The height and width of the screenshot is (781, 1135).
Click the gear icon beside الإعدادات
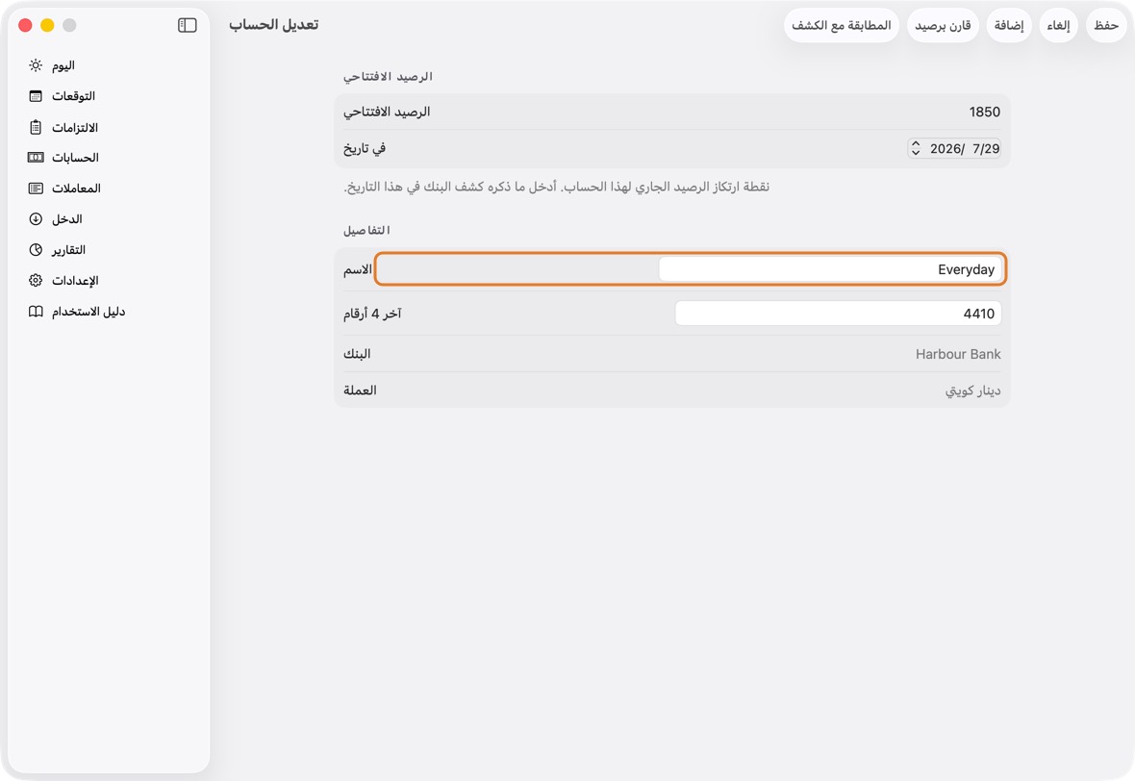pyautogui.click(x=36, y=280)
